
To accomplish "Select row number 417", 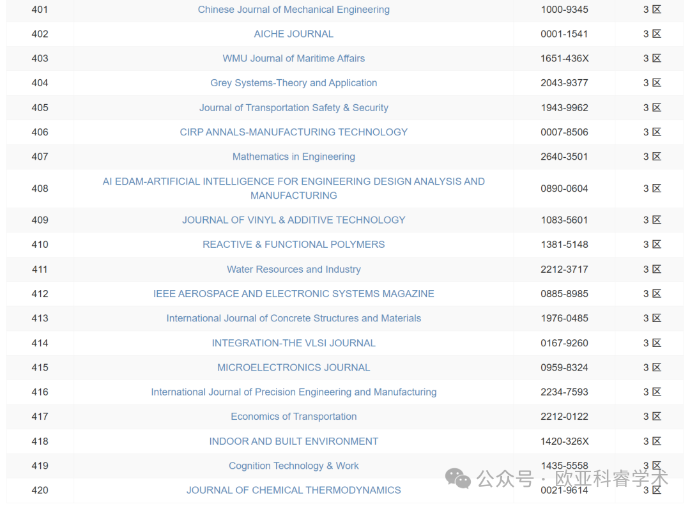I will pos(40,417).
